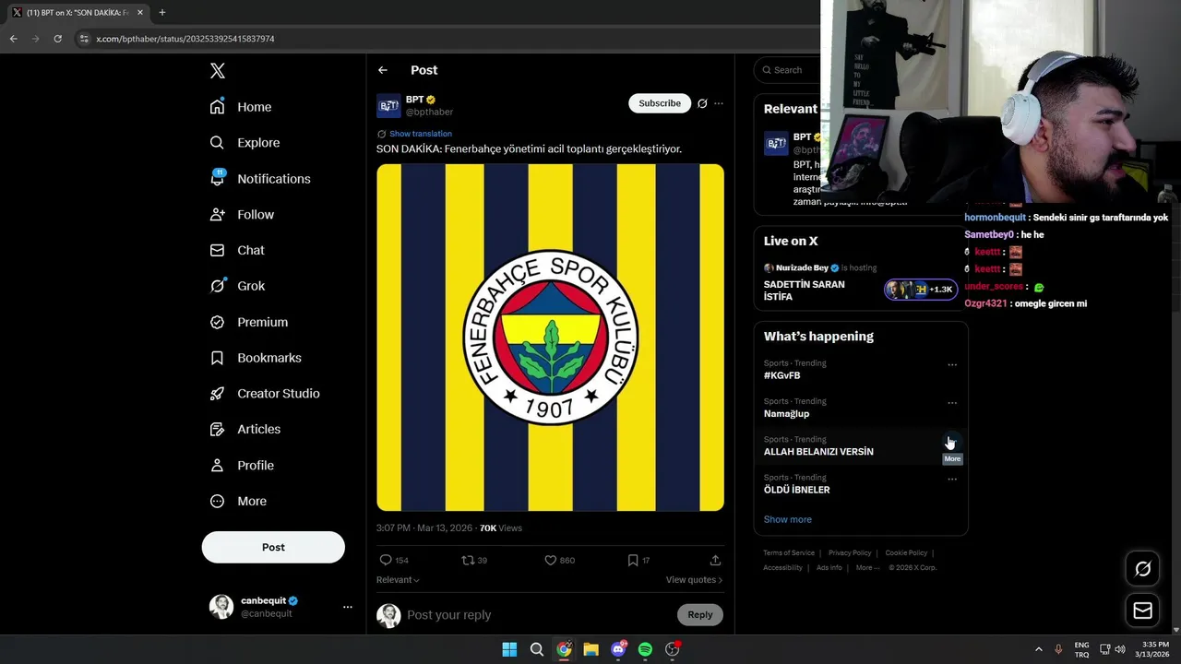Click the X Search box
This screenshot has height=664, width=1181.
(786, 70)
